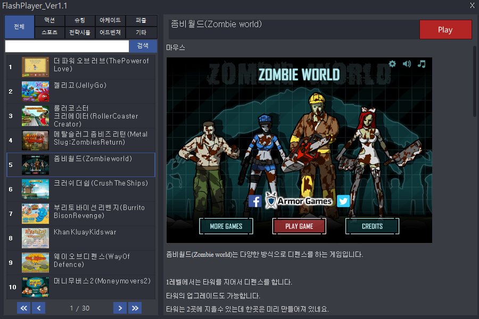
Task: Open the Twitter icon in the game
Action: (343, 201)
